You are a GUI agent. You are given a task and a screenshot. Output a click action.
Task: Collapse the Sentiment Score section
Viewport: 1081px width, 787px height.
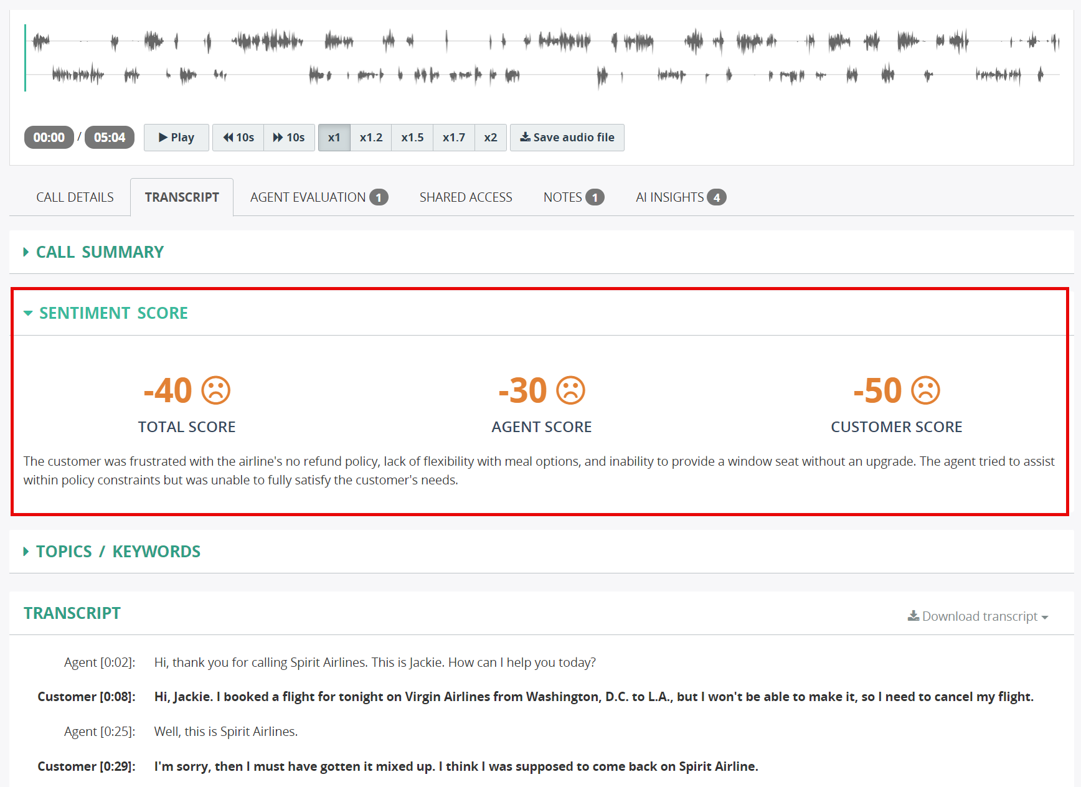click(106, 313)
